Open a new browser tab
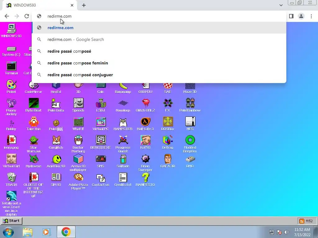 coord(84,5)
